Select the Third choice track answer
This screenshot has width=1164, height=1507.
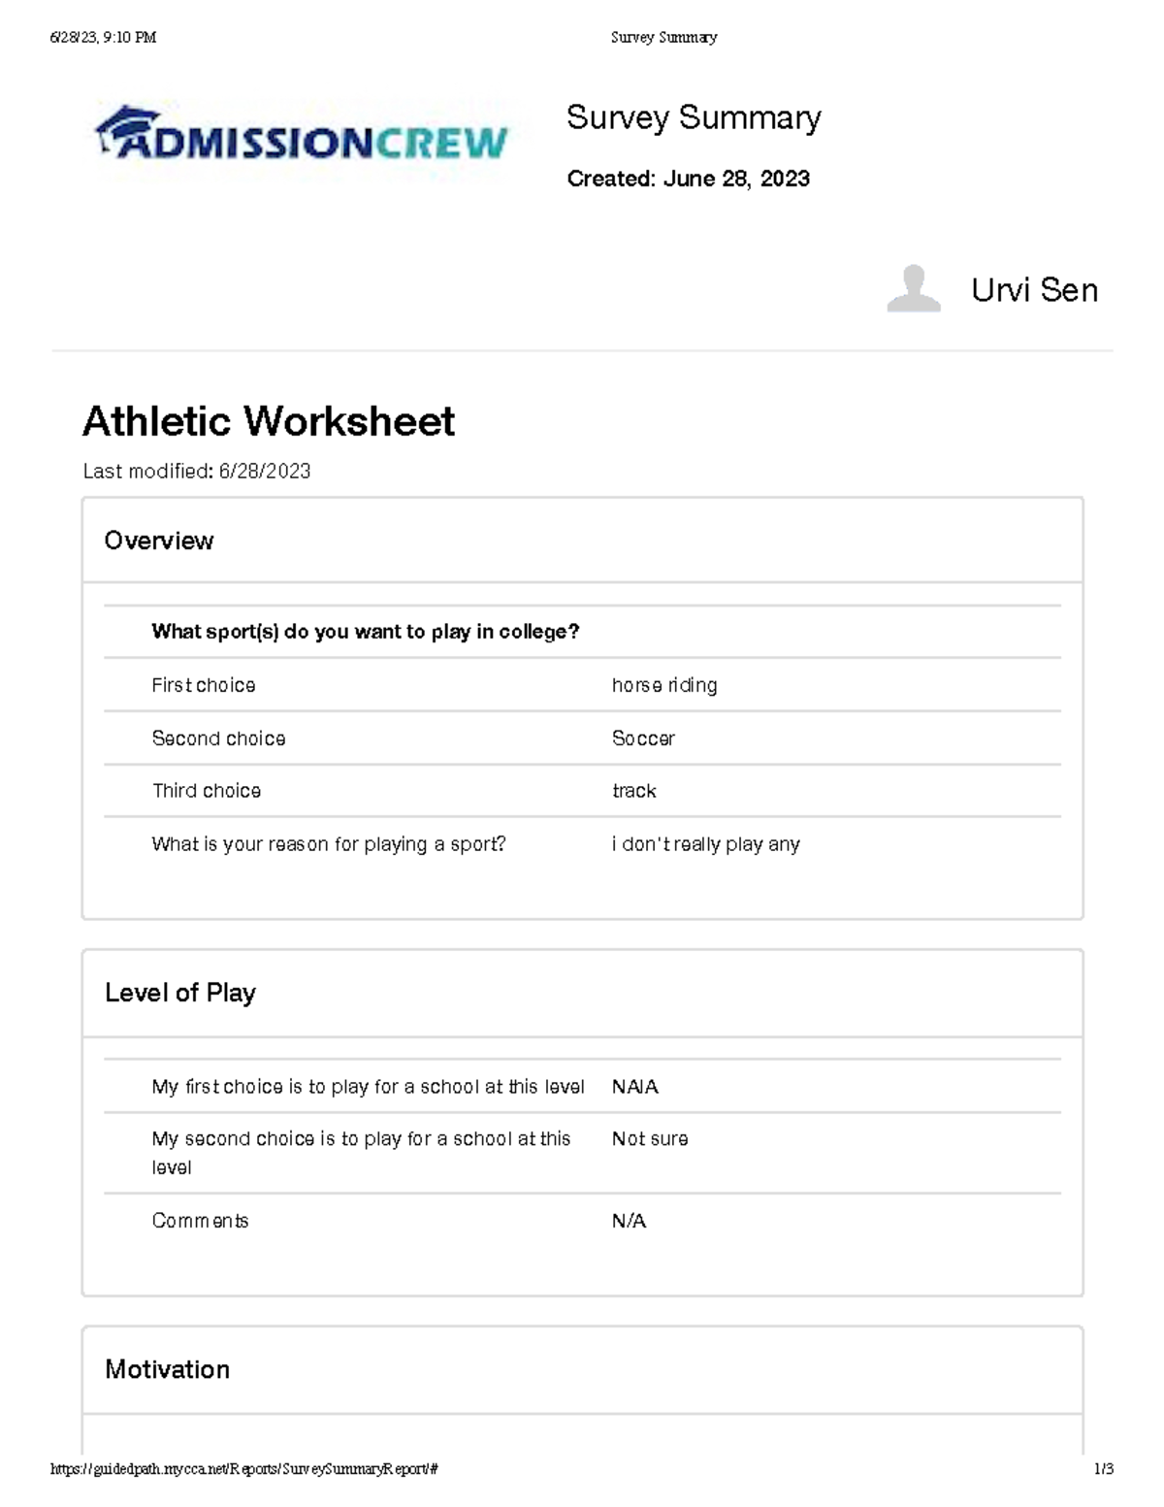(633, 791)
